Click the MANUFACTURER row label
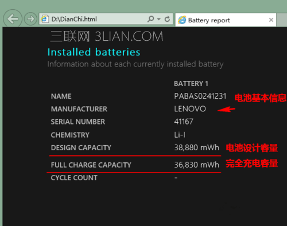 tap(79, 109)
